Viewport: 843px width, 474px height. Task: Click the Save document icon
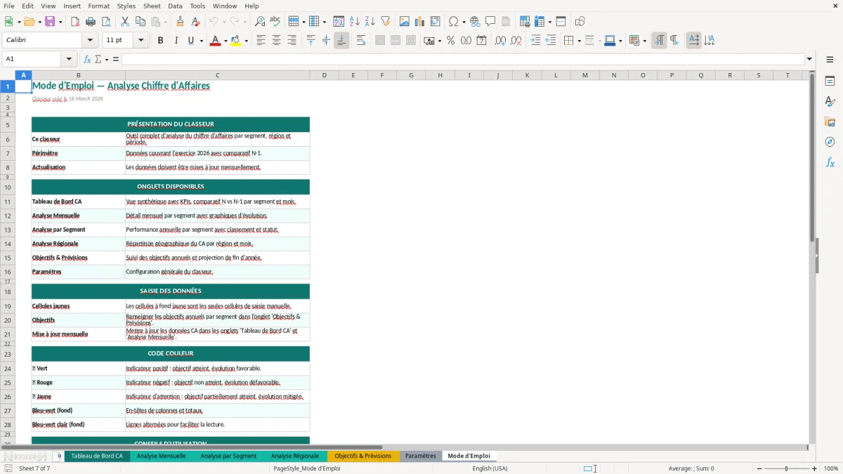tap(50, 22)
